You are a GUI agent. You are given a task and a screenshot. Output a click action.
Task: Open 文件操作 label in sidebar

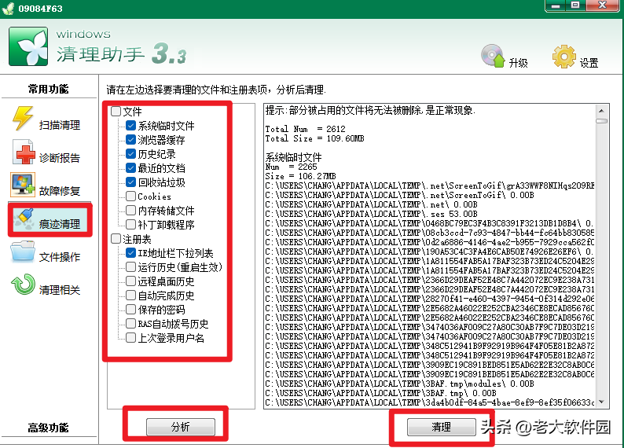coord(60,257)
